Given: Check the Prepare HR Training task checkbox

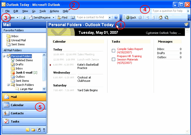Looking at the screenshot, I should 113,59.
